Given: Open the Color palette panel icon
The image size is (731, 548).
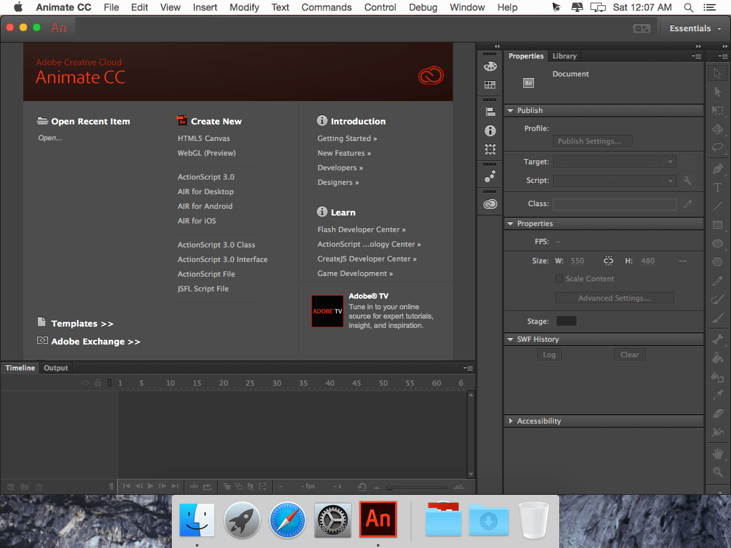Looking at the screenshot, I should [490, 67].
